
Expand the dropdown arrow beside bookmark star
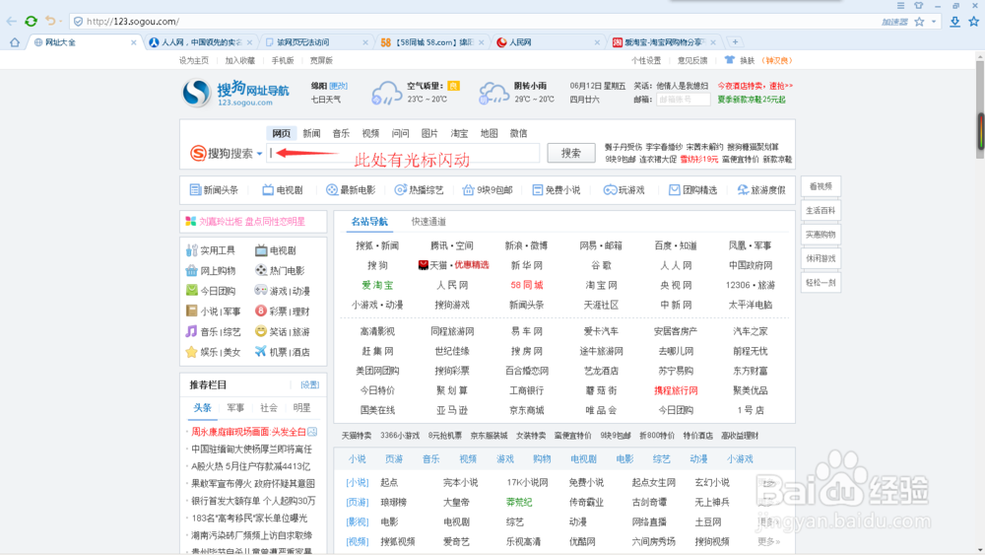(x=934, y=22)
